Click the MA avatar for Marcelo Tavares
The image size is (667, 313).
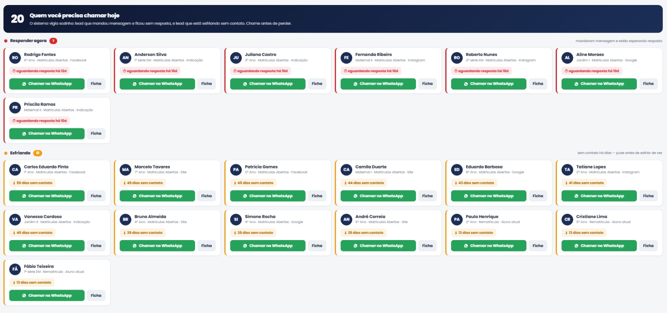click(125, 170)
